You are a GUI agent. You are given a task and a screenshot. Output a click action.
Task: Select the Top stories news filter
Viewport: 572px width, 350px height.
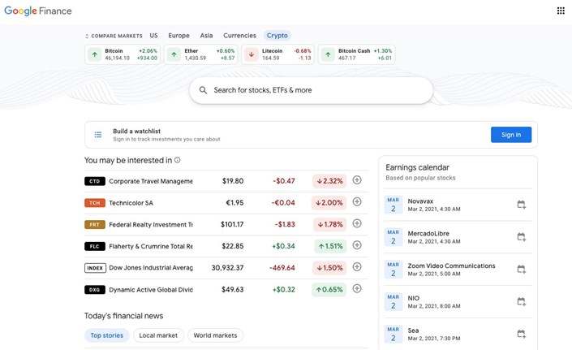coord(107,335)
